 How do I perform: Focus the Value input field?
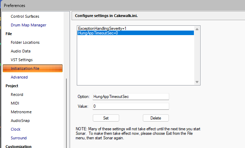point(131,106)
